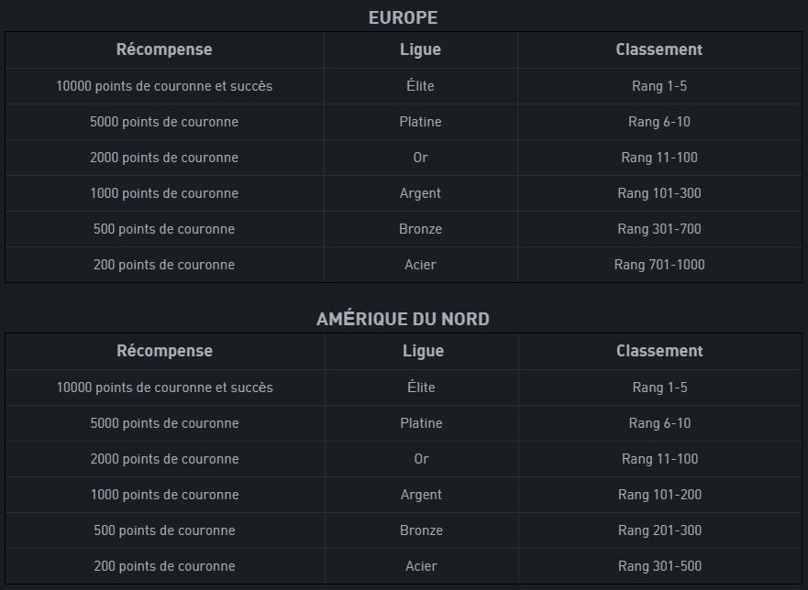The image size is (808, 590).
Task: Click North America's Rang 101-200 cell
Action: [x=660, y=494]
